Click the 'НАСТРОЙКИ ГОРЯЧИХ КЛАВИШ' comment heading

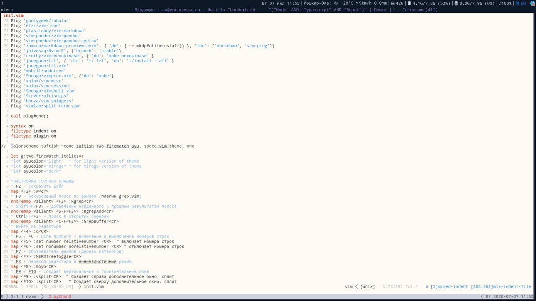[42, 181]
